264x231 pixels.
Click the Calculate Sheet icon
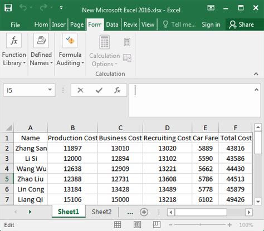(x=127, y=58)
